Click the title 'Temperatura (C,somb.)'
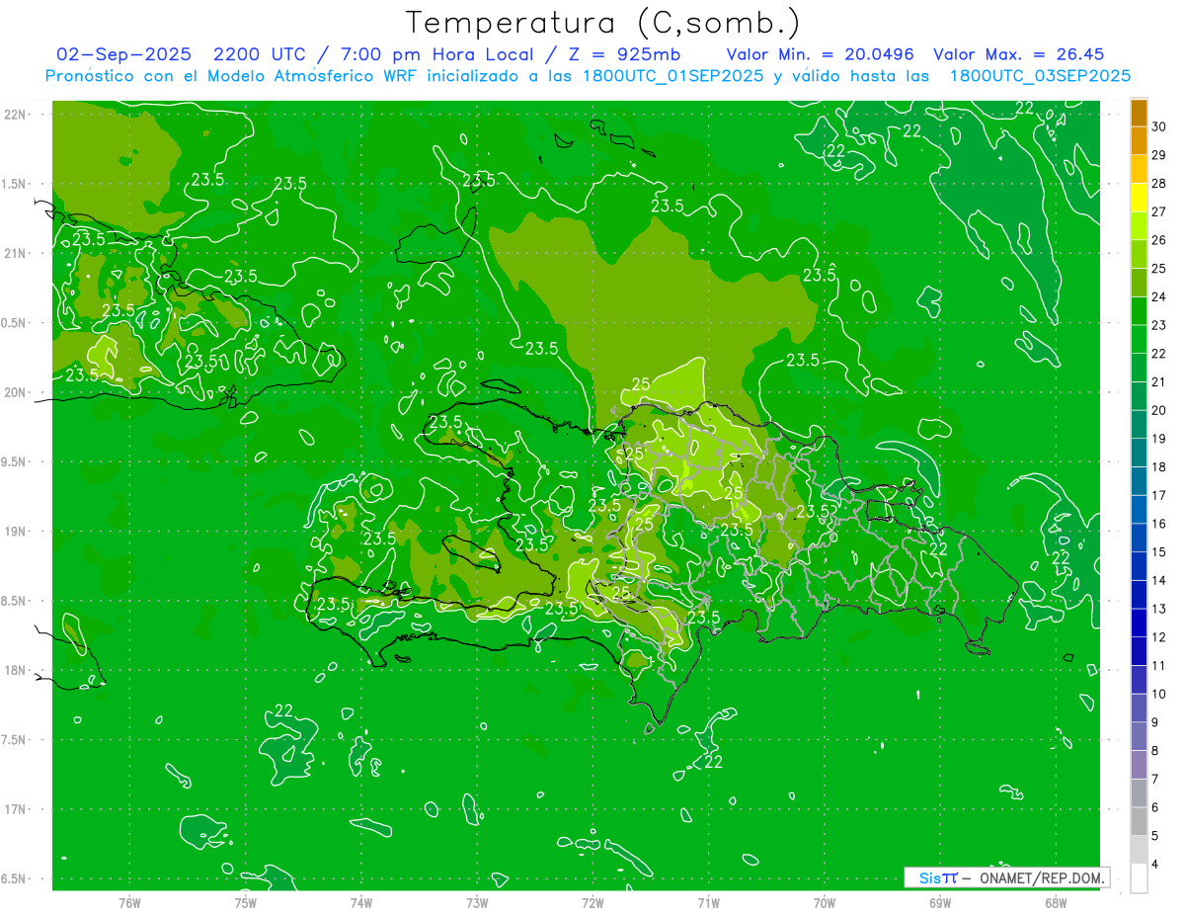Image resolution: width=1185 pixels, height=916 pixels. tap(602, 23)
